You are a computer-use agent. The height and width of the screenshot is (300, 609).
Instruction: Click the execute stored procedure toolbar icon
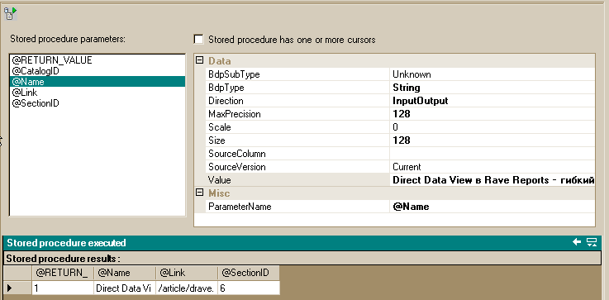tap(10, 13)
